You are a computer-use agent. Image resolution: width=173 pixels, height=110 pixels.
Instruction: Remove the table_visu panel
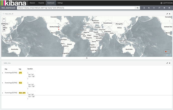[x=169, y=63]
